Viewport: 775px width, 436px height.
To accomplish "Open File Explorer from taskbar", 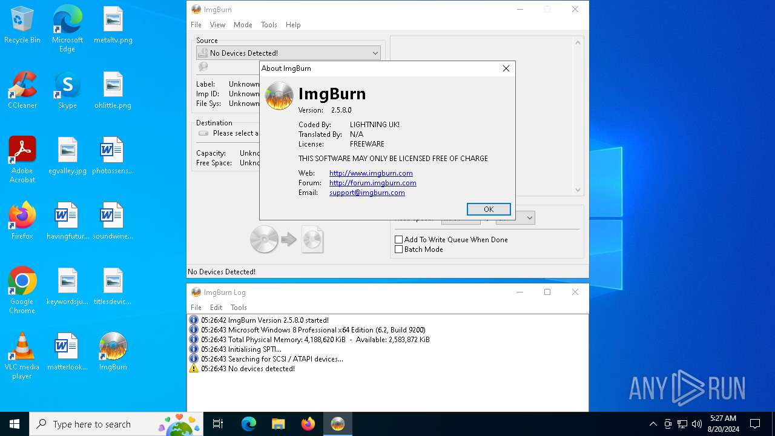I will tap(278, 424).
